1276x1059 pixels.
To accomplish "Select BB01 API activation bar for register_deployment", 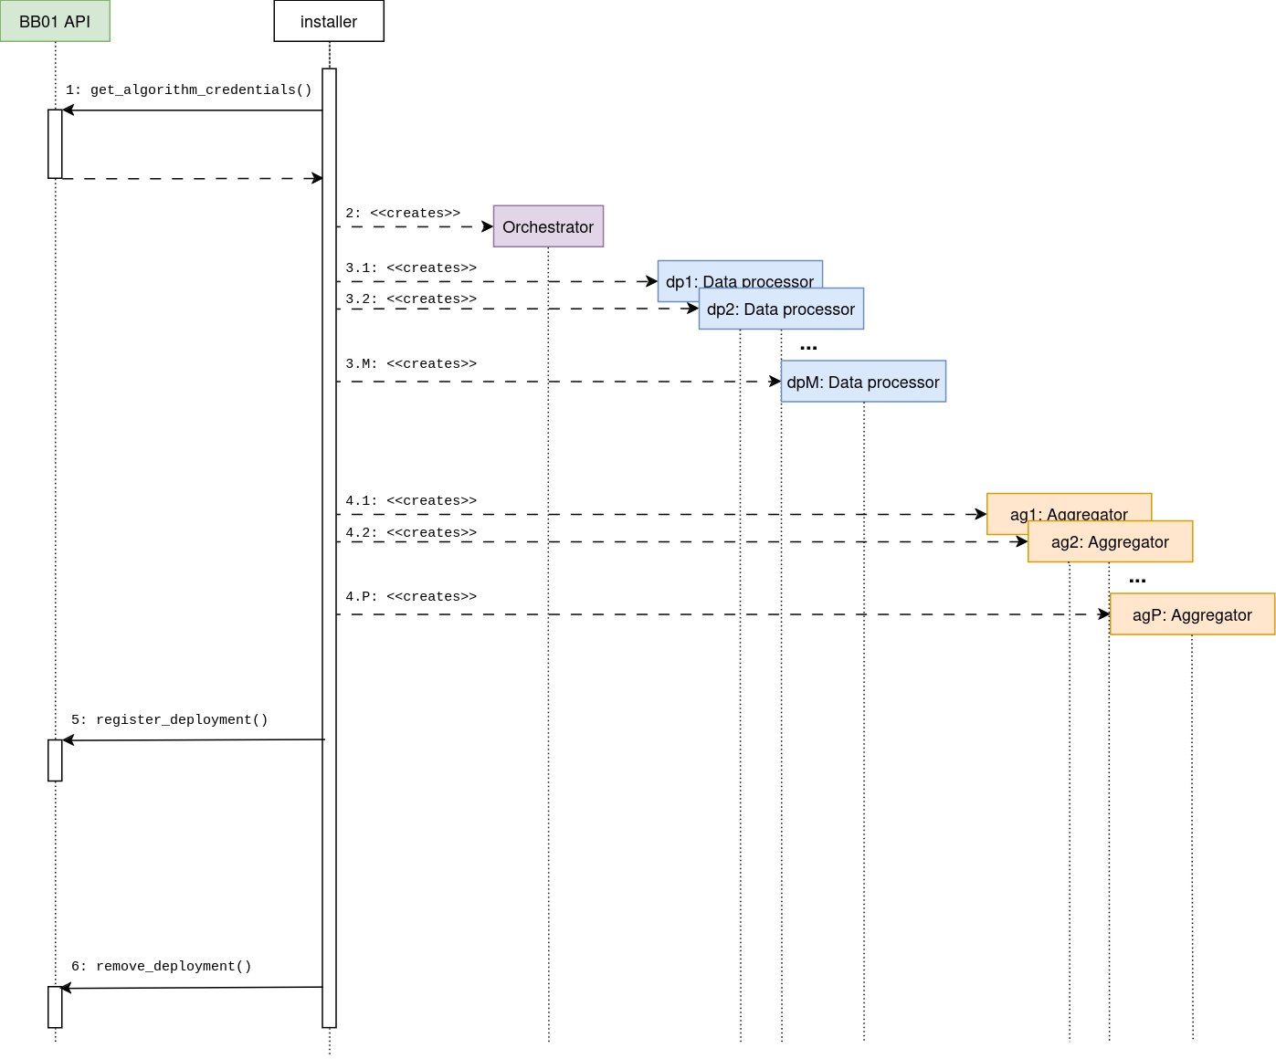I will (x=55, y=760).
